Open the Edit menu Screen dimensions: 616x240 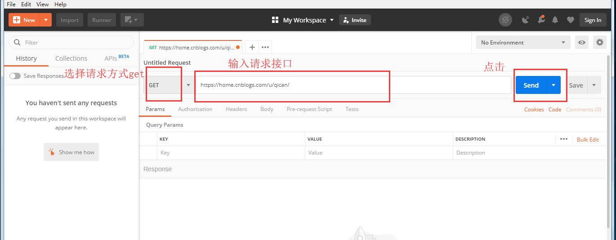(26, 4)
